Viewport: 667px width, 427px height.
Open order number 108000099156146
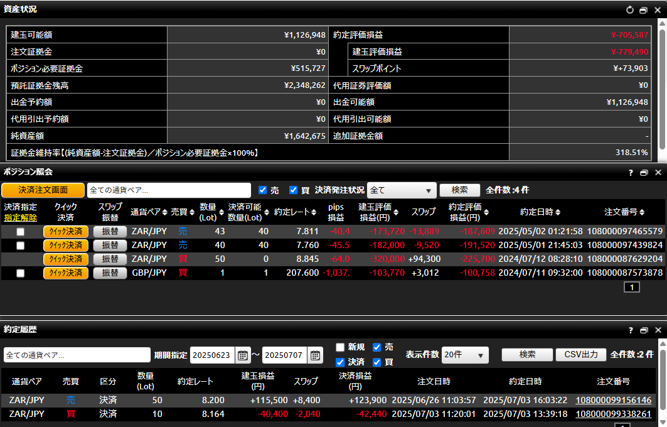pyautogui.click(x=614, y=400)
